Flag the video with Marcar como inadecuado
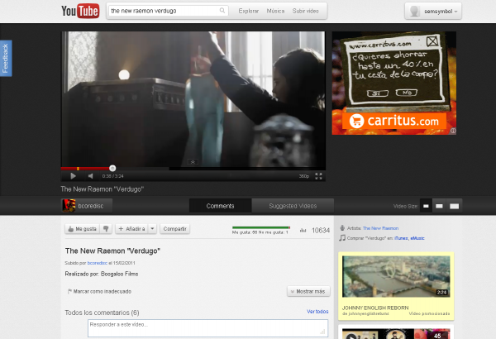Image resolution: width=496 pixels, height=339 pixels. (x=98, y=291)
